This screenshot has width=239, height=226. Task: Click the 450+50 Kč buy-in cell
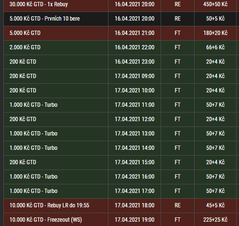click(x=215, y=4)
